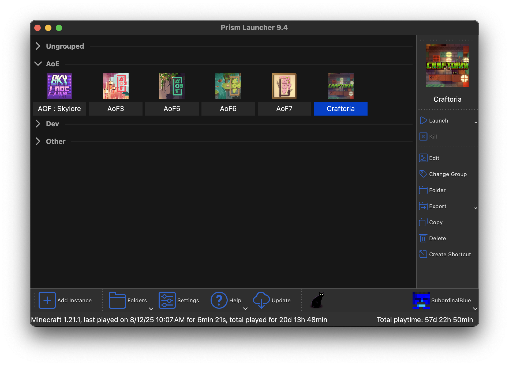Click the Add Instance plus icon
509x366 pixels.
[x=47, y=300]
